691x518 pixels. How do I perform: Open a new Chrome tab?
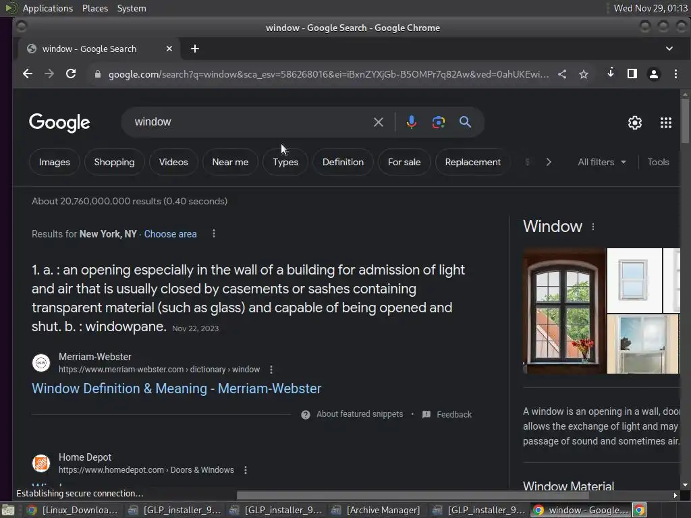coord(195,49)
